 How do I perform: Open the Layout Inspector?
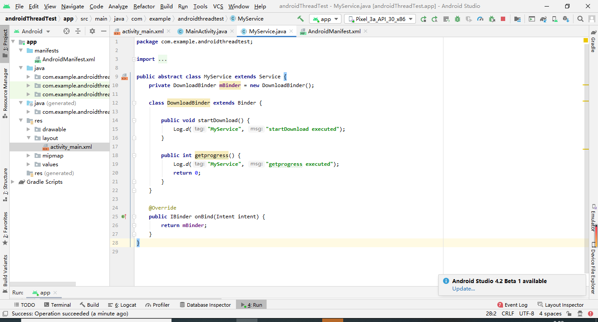[x=560, y=305]
